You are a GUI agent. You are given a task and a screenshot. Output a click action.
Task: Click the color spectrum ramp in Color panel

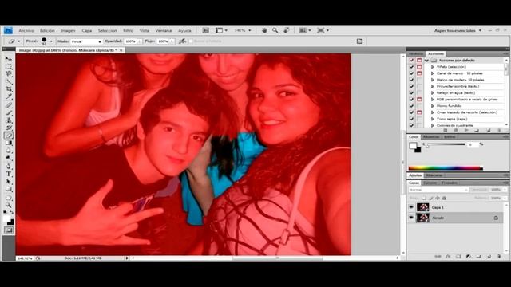coord(446,168)
